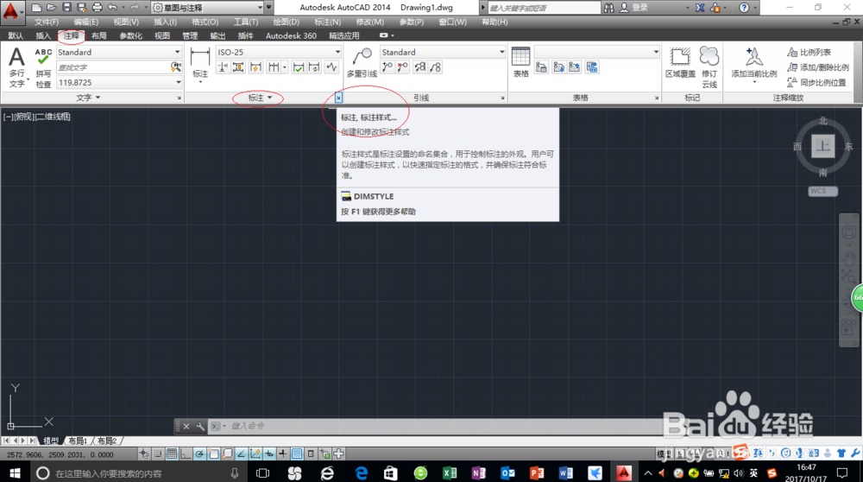
Task: Open the Standard text style dropdown
Action: (x=119, y=52)
